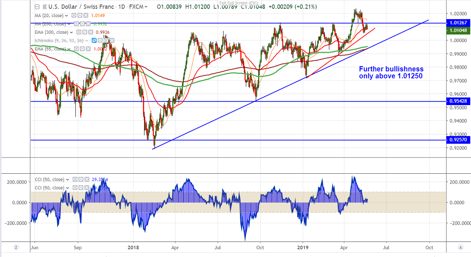Screen dimensions: 471x257
Task: View Ichimoku source code braces icon
Action: (106, 40)
